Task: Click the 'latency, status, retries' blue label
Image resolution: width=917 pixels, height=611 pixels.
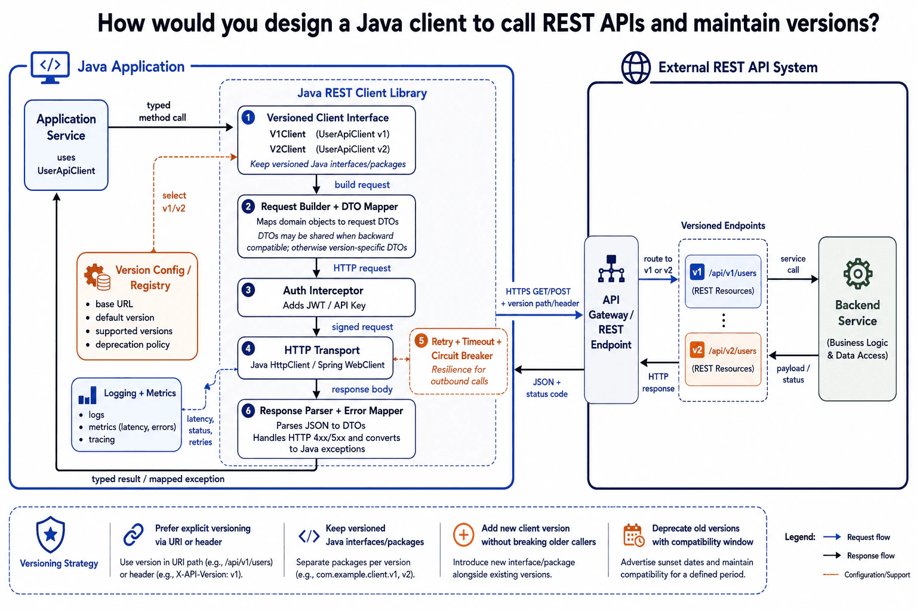Action: pyautogui.click(x=201, y=430)
